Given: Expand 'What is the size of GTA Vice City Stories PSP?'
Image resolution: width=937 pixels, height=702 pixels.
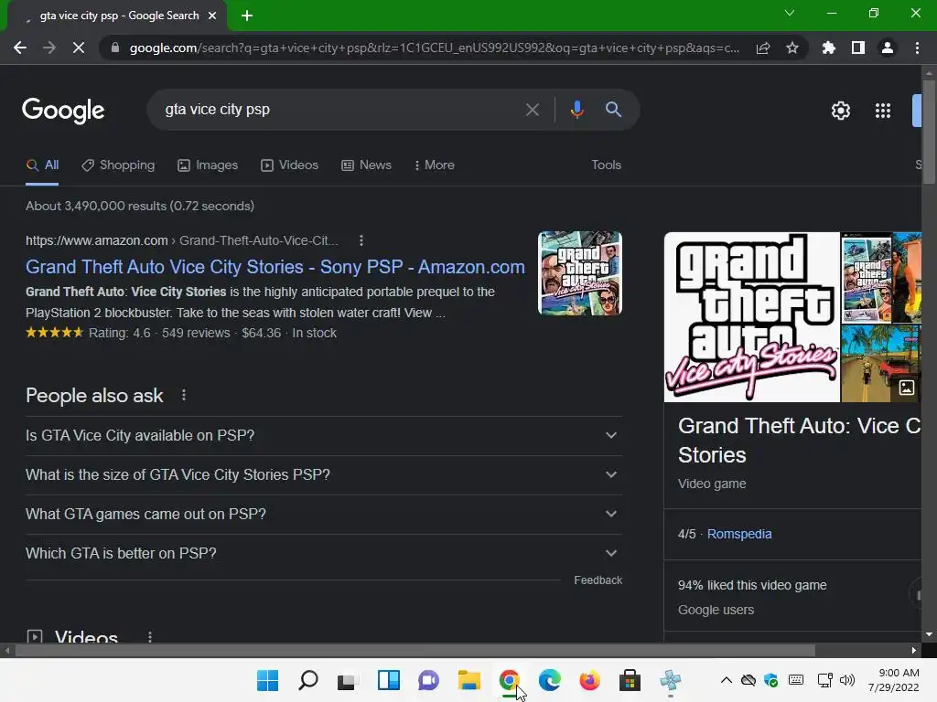Looking at the screenshot, I should click(324, 475).
